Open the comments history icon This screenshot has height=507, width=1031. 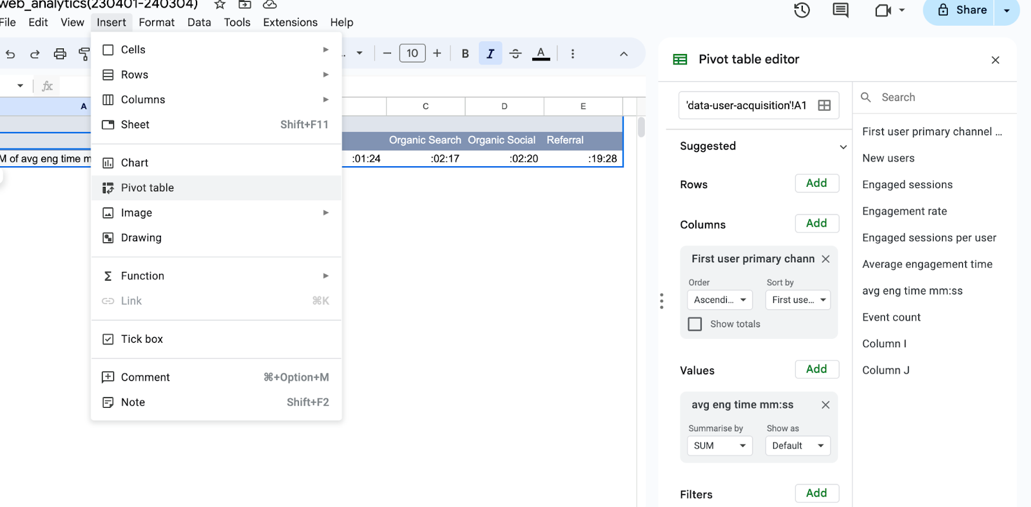840,10
